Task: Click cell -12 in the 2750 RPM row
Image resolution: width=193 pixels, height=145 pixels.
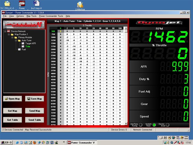Action: pos(74,58)
